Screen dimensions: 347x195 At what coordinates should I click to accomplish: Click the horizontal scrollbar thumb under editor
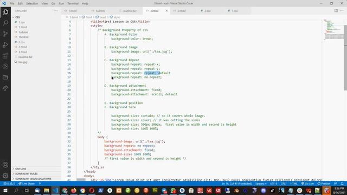tap(81, 180)
